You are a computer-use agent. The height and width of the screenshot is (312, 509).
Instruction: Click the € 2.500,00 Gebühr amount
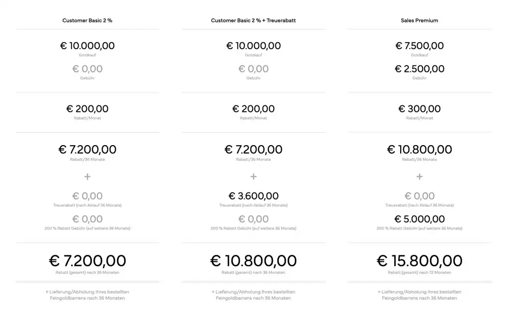pyautogui.click(x=420, y=69)
